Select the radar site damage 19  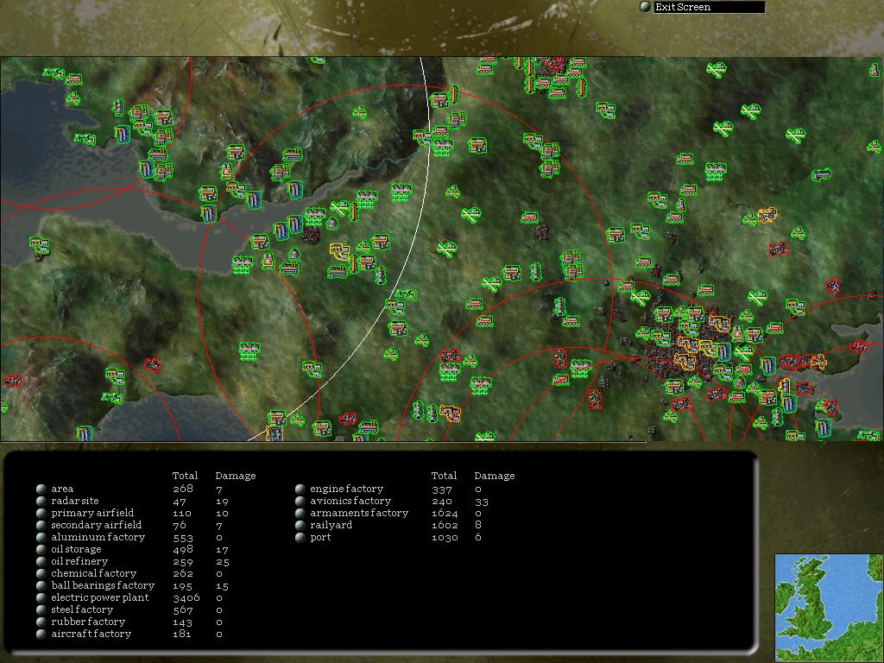coord(222,502)
